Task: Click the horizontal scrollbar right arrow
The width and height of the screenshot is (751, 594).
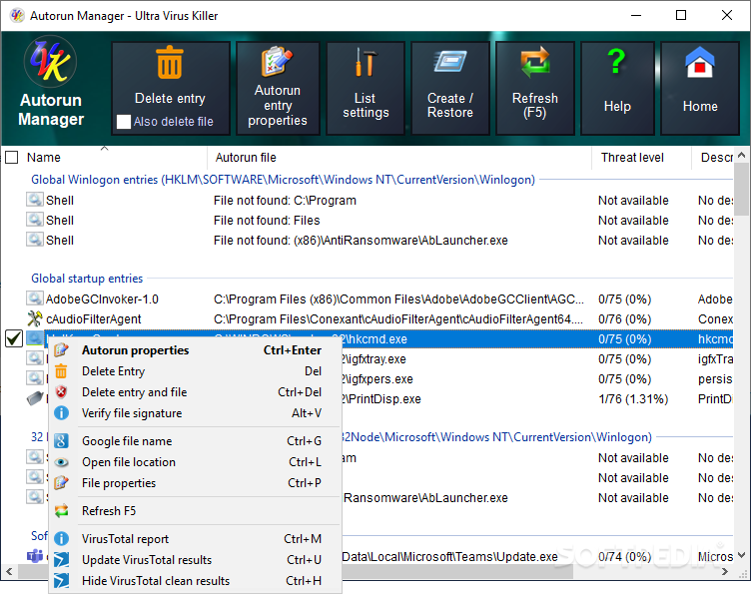Action: [x=725, y=571]
